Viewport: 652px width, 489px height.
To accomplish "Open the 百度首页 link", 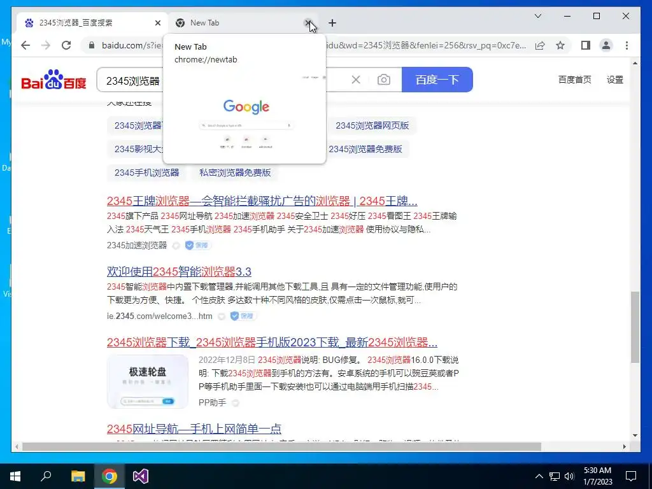I will [575, 80].
